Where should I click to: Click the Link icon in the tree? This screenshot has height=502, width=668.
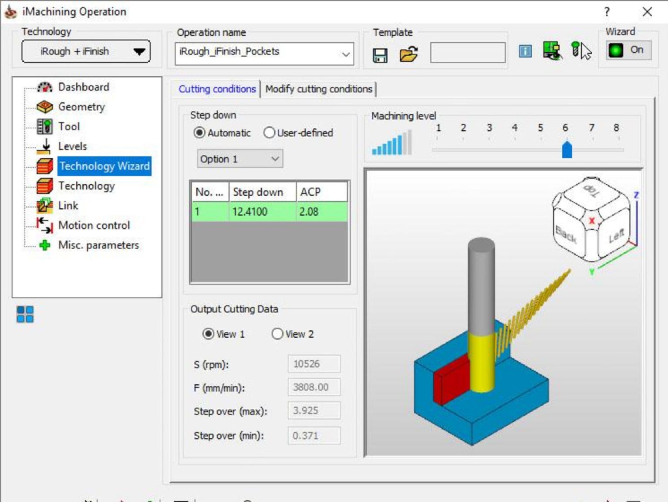(44, 205)
